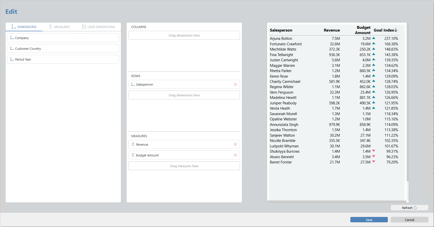434x227 pixels.
Task: Select the Luitpold Whyman row name
Action: pyautogui.click(x=284, y=146)
